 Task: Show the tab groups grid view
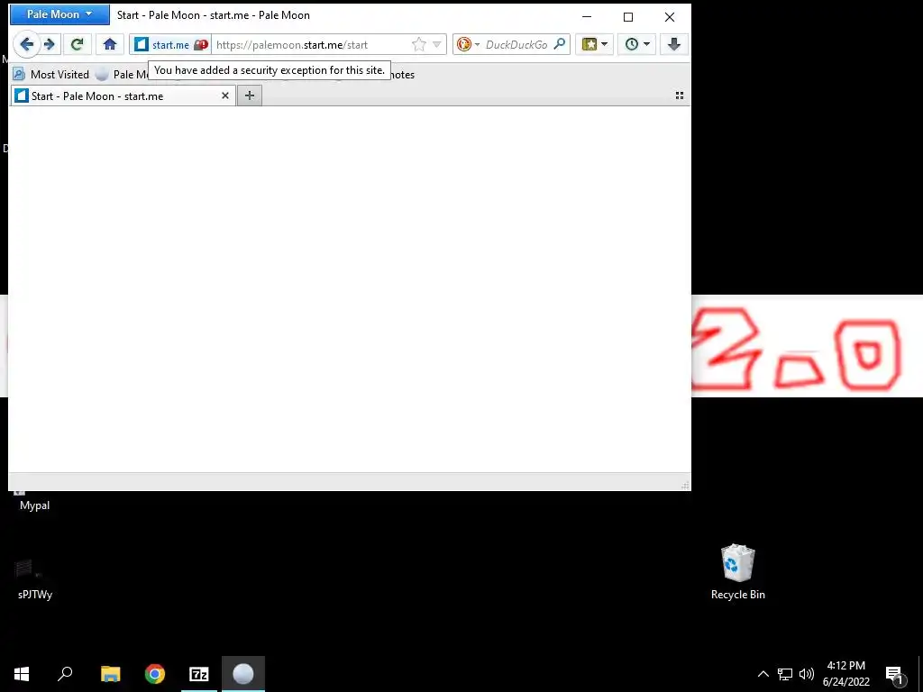(x=680, y=96)
